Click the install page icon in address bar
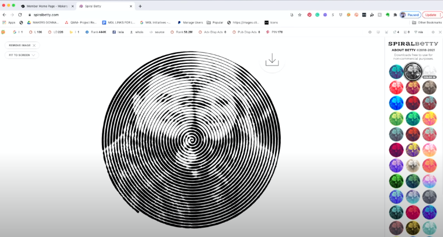The width and height of the screenshot is (443, 237). tap(292, 15)
